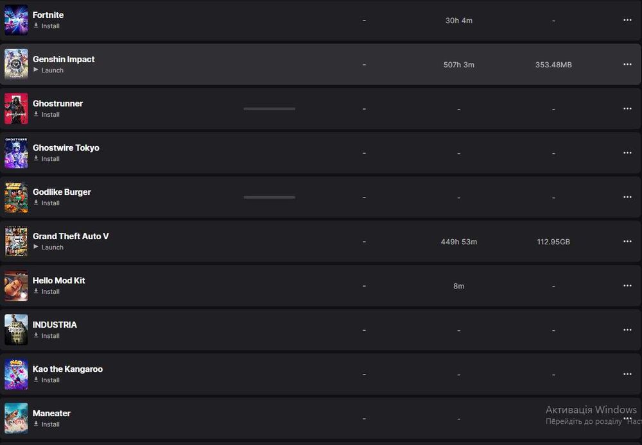Image resolution: width=642 pixels, height=445 pixels.
Task: Open the INDUSTRIA game title
Action: (55, 324)
